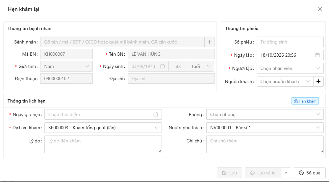This screenshot has width=329, height=182.
Task: Click the Ghi chú text area
Action: point(265,144)
